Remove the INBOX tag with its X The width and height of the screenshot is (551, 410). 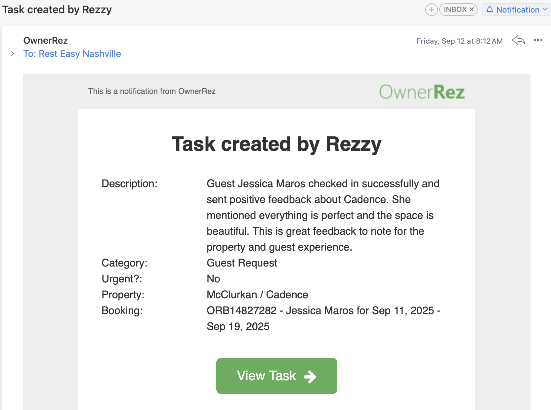(472, 10)
